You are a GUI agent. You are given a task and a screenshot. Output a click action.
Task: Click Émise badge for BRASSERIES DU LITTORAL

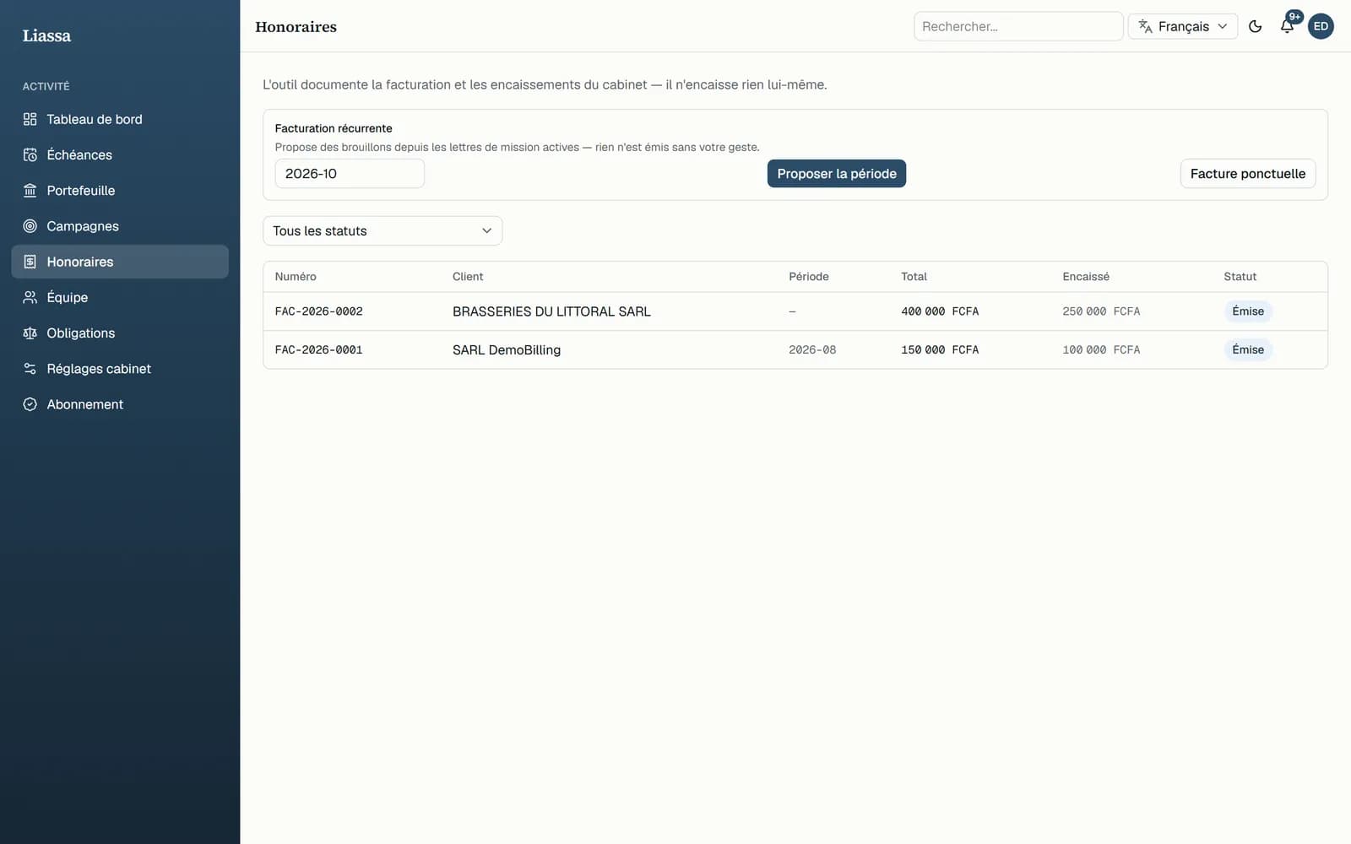[1248, 311]
